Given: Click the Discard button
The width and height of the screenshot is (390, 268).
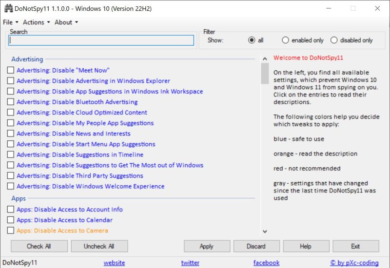Looking at the screenshot, I should tap(256, 246).
